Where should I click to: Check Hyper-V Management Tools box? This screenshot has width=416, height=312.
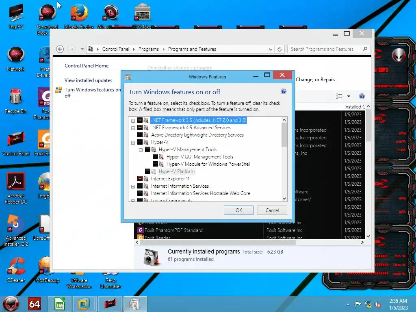pyautogui.click(x=147, y=149)
